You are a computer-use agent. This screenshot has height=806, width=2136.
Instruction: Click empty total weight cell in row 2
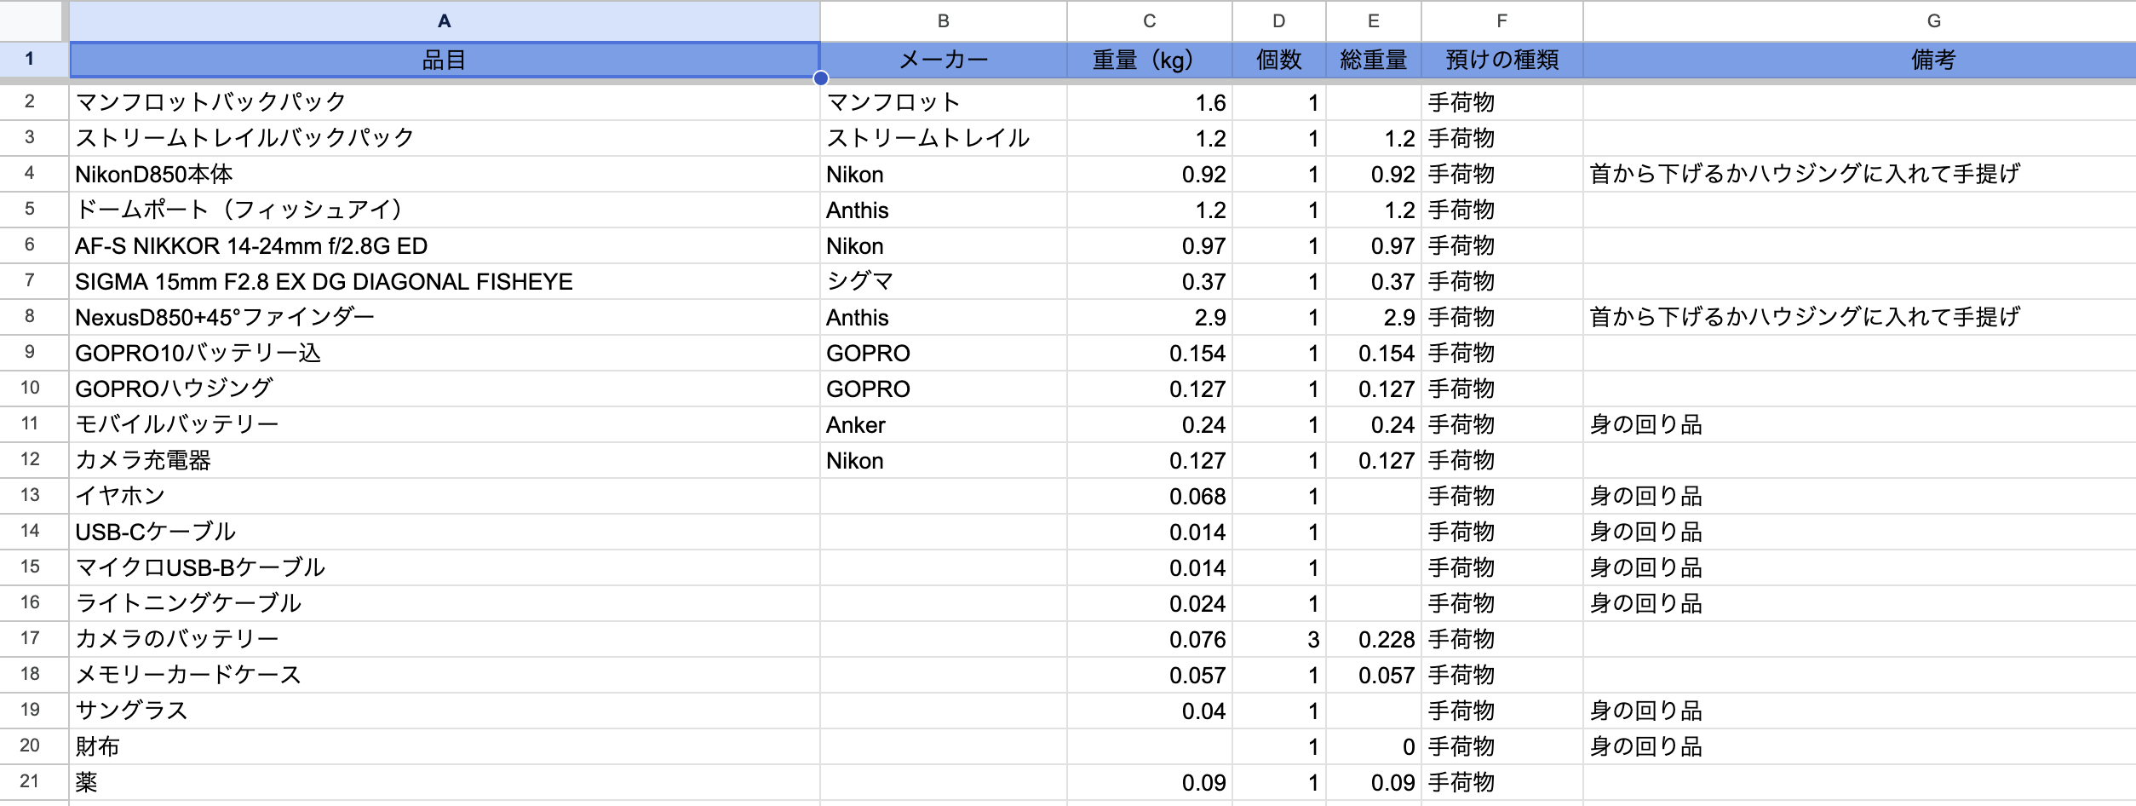point(1373,102)
